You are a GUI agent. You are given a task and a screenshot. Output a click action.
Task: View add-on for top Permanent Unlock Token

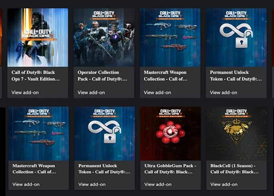[x=224, y=93]
